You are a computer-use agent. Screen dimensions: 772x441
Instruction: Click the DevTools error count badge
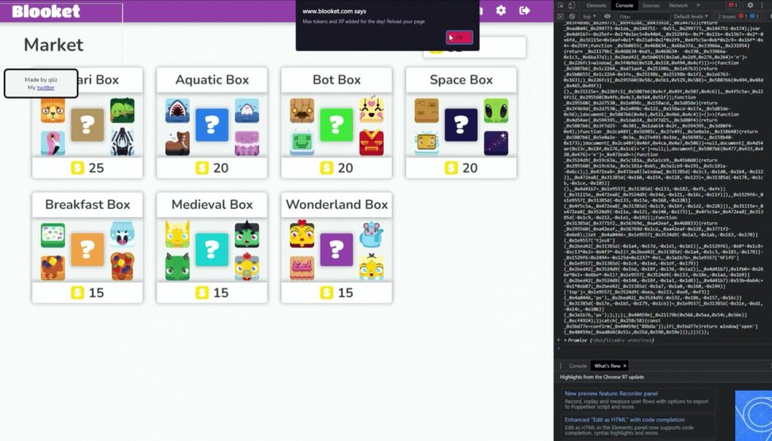coord(733,5)
